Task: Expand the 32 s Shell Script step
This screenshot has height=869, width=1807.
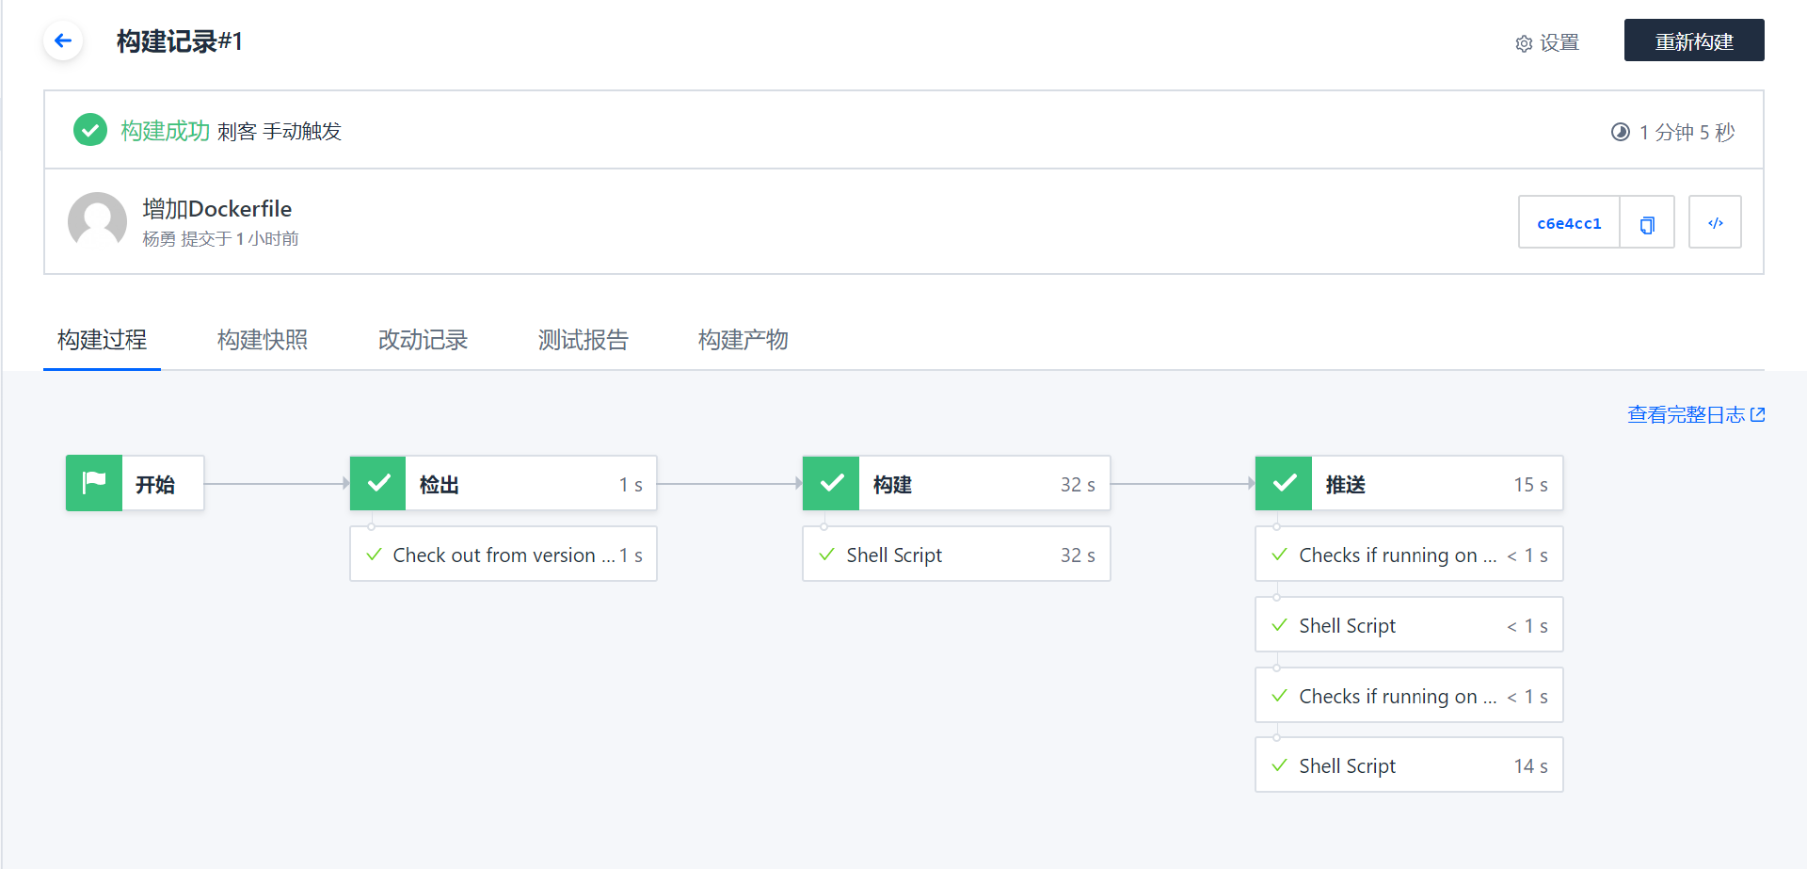Action: tap(956, 555)
